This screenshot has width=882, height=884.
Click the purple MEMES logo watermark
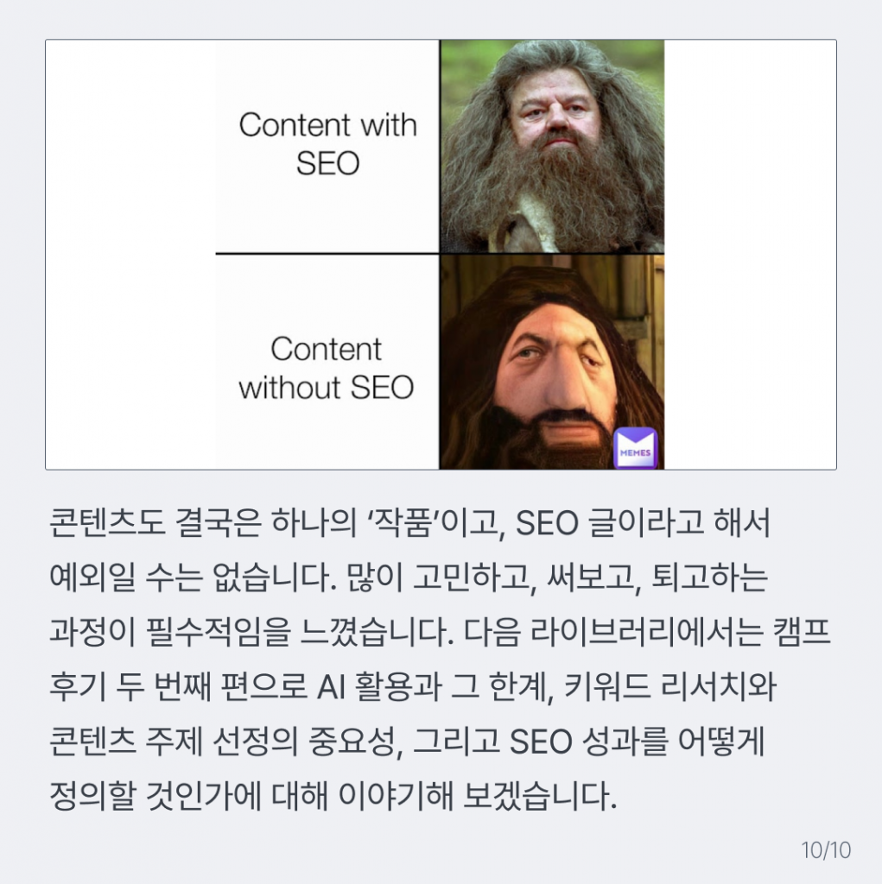pyautogui.click(x=636, y=449)
